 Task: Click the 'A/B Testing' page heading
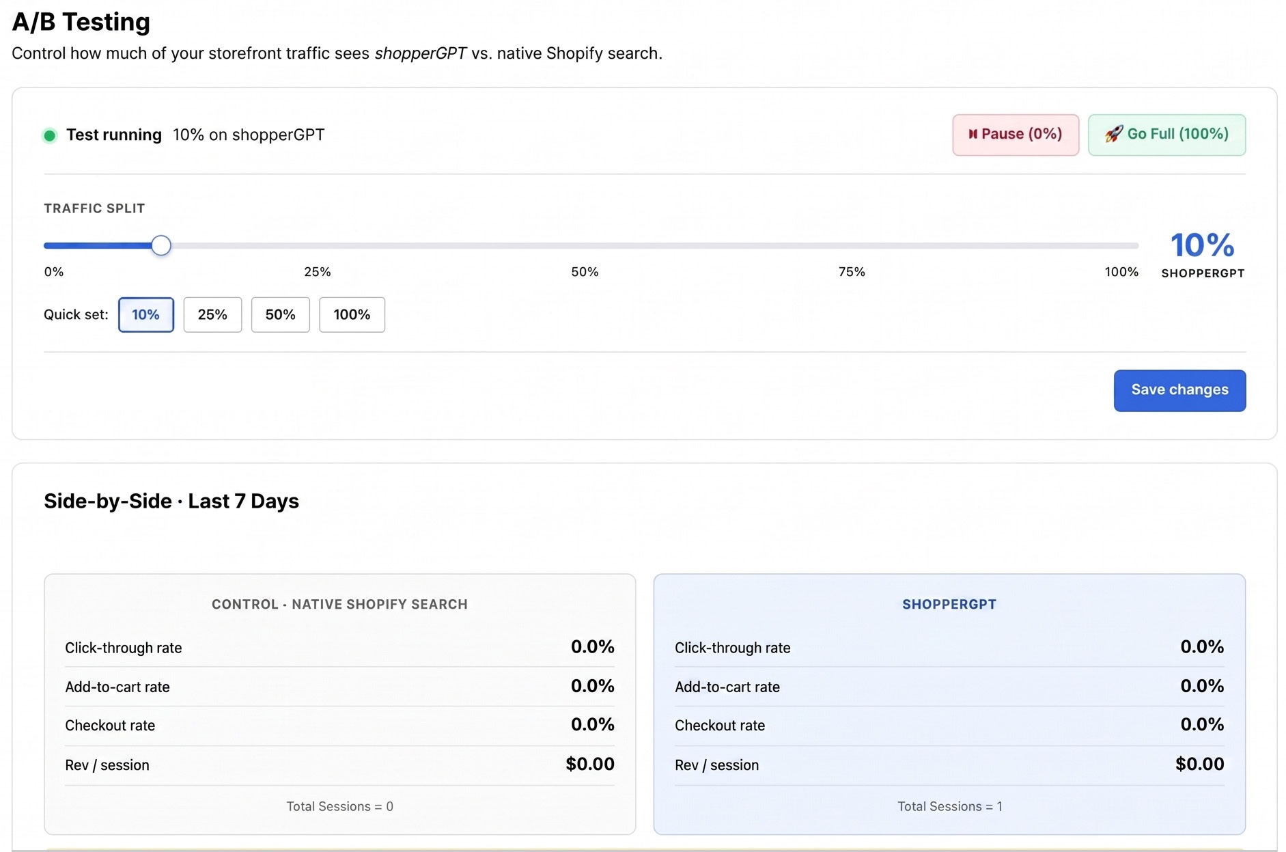81,22
